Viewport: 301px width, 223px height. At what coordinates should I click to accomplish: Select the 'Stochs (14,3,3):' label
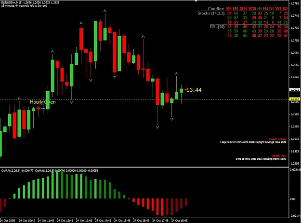point(212,14)
